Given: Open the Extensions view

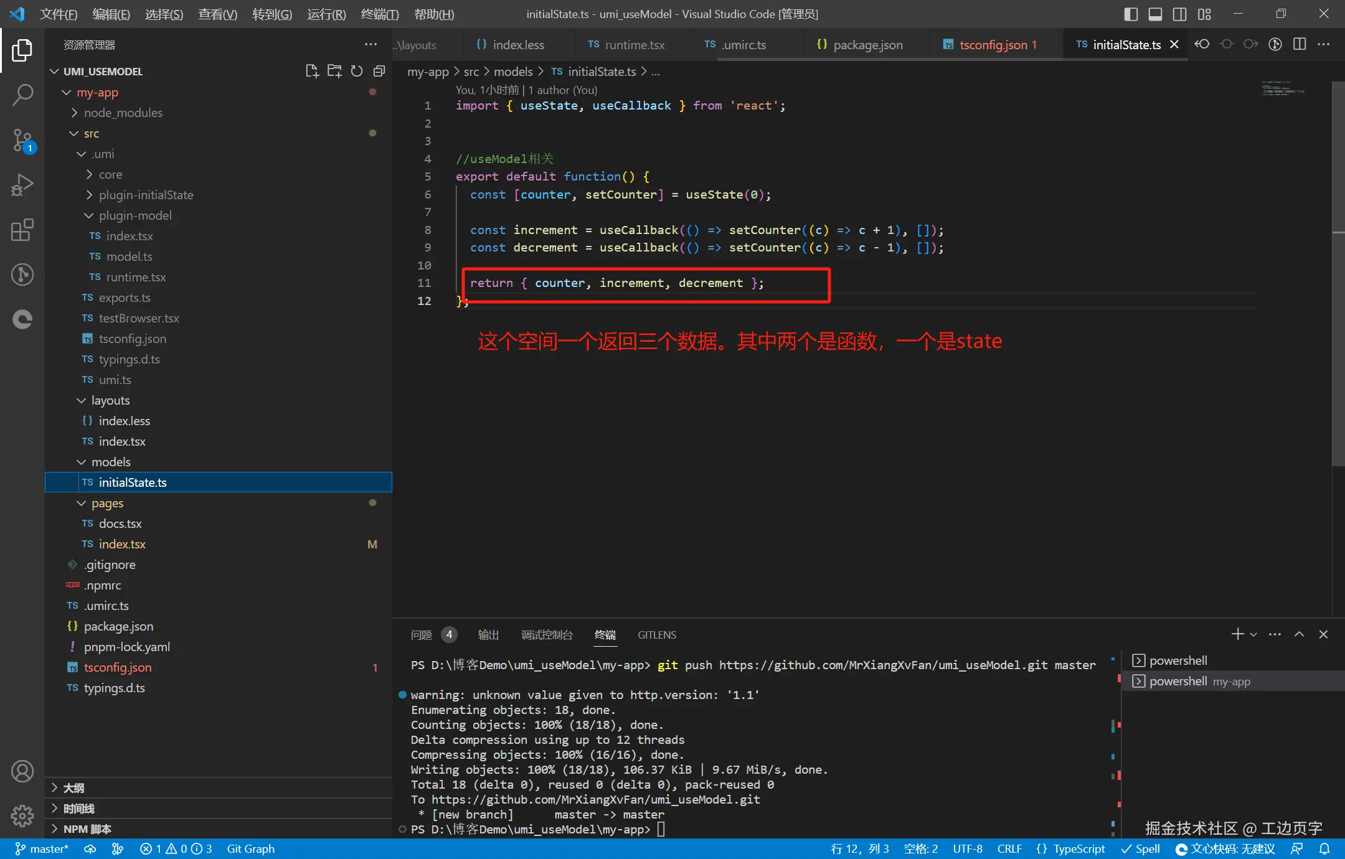Looking at the screenshot, I should coord(22,230).
